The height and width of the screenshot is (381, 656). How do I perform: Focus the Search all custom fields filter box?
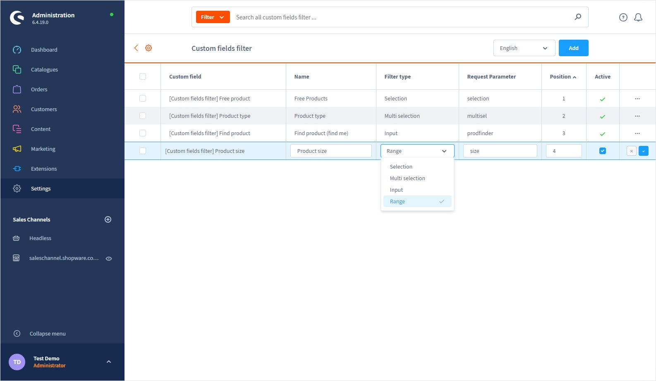click(x=401, y=17)
